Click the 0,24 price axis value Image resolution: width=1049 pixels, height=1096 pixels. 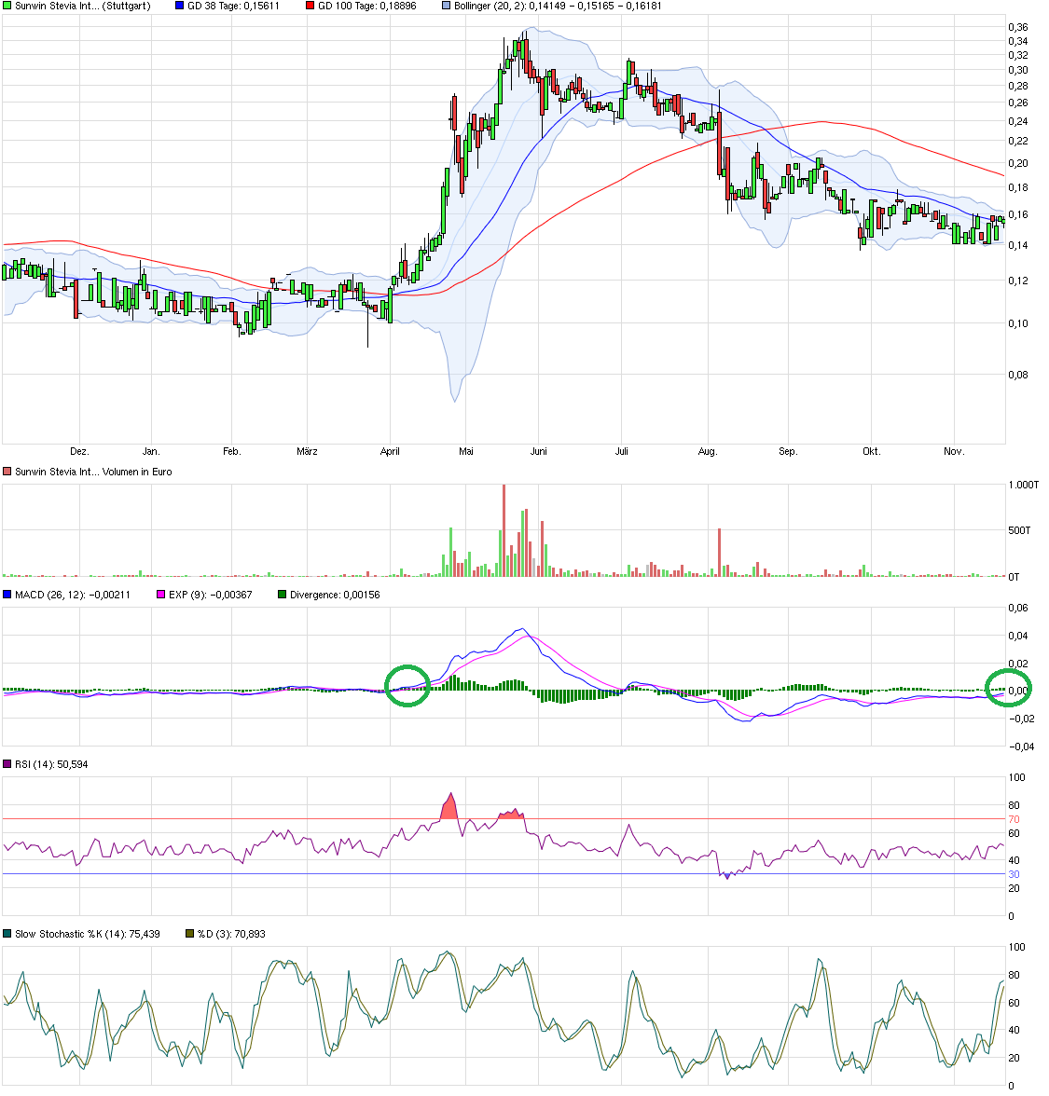click(x=1018, y=121)
